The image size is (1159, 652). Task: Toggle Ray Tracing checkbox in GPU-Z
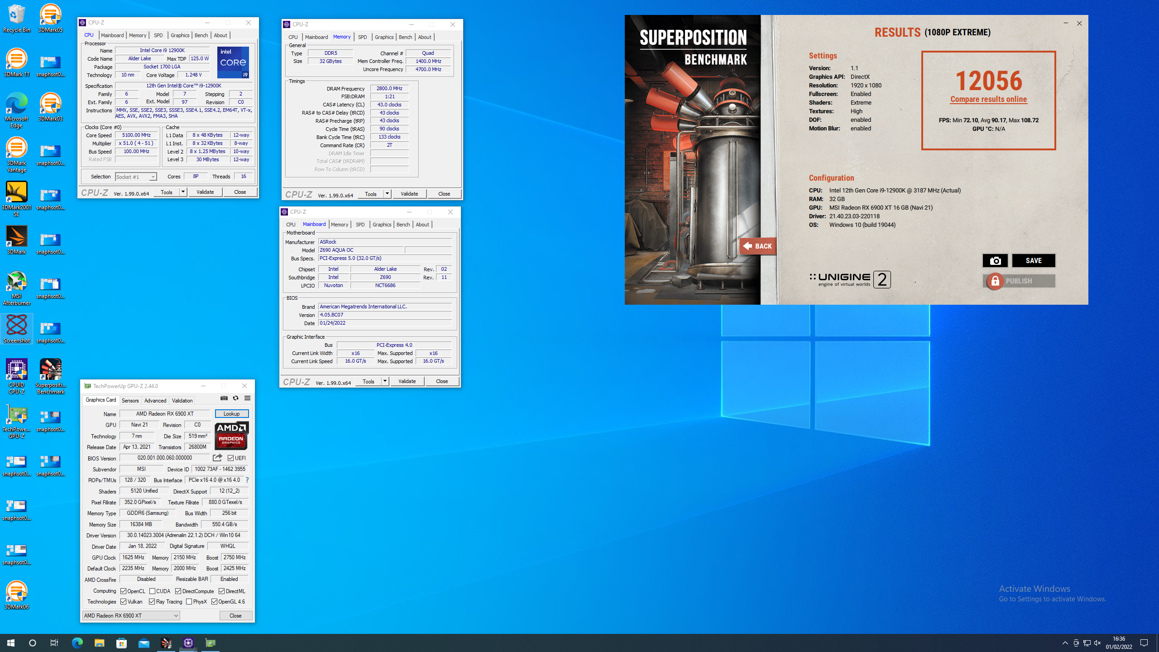coord(152,601)
